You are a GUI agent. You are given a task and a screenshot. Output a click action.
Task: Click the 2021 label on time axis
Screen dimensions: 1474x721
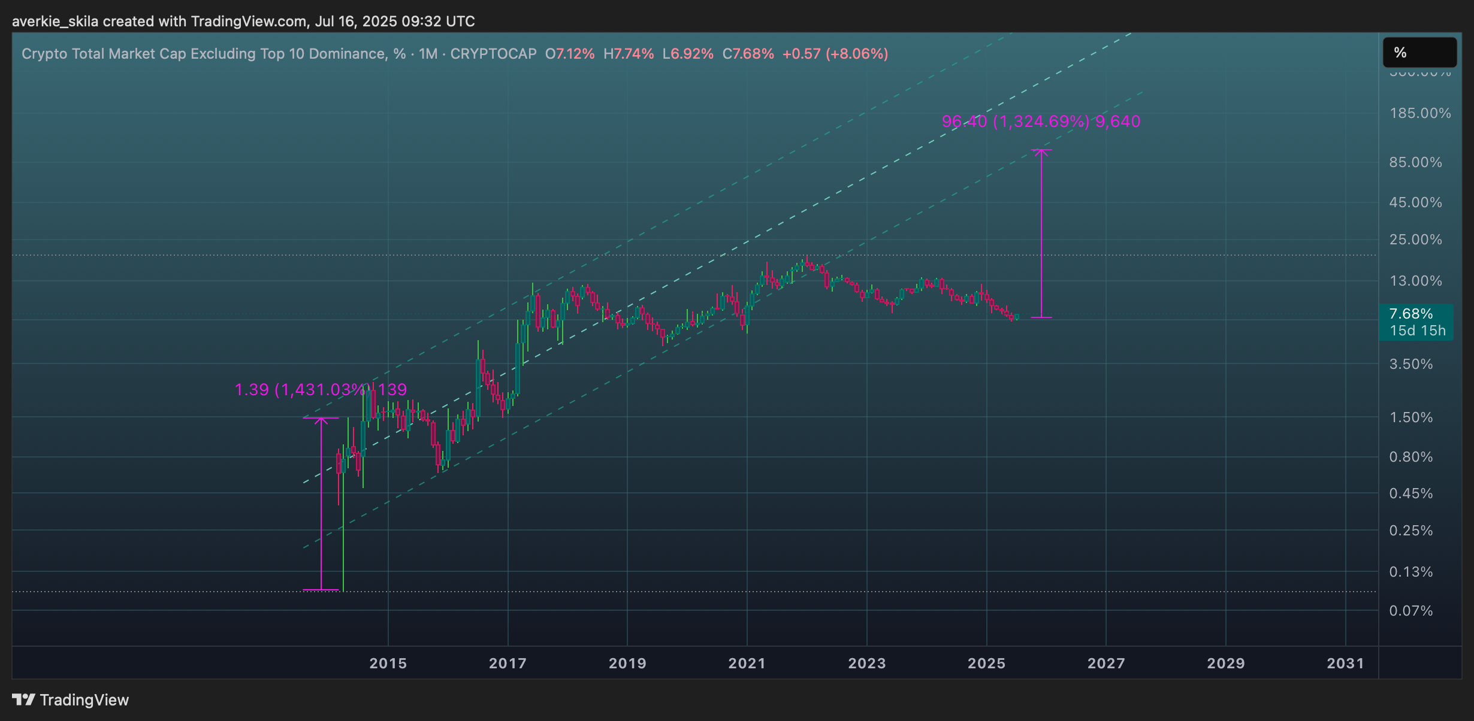[747, 664]
